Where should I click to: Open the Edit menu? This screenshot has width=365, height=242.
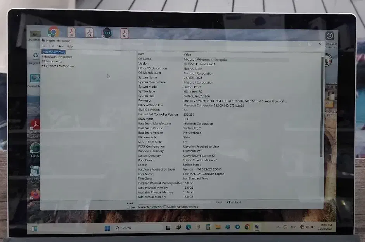[x=52, y=46]
